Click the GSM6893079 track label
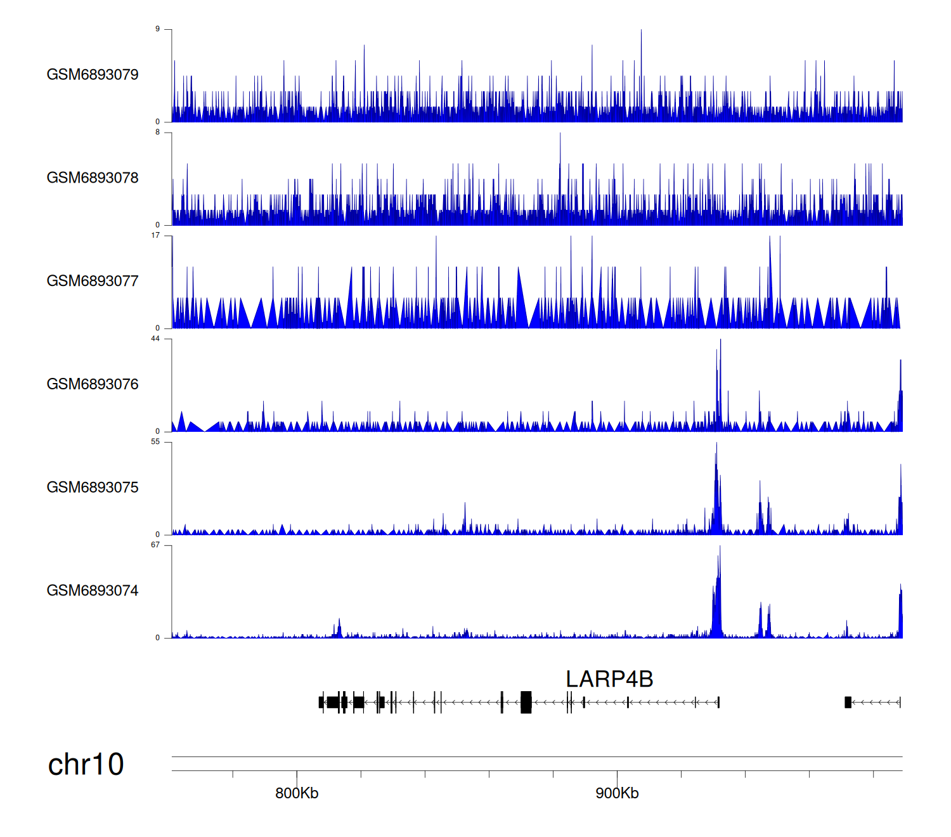 tap(93, 75)
